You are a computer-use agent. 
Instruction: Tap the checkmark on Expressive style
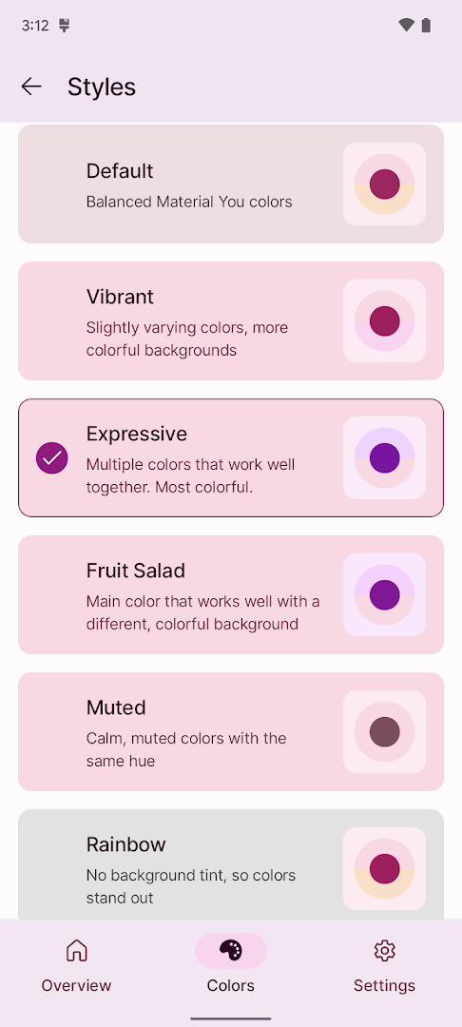pyautogui.click(x=51, y=457)
